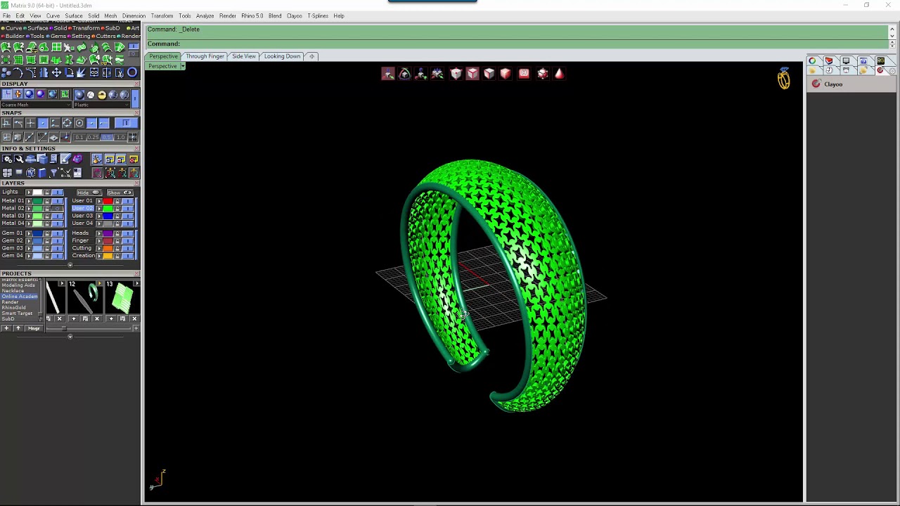Image resolution: width=900 pixels, height=506 pixels.
Task: Adjust the project thumbnail size slider
Action: coord(64,328)
